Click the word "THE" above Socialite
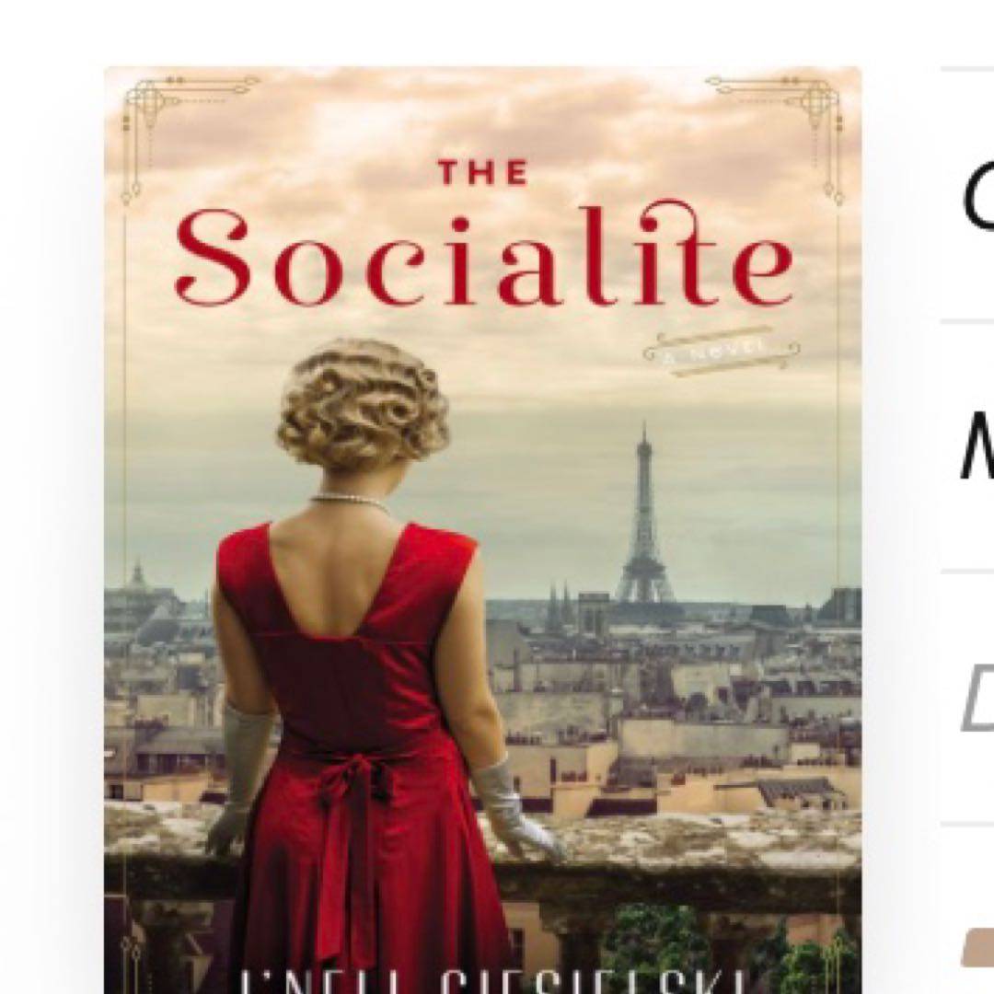994x994 pixels. [x=483, y=172]
